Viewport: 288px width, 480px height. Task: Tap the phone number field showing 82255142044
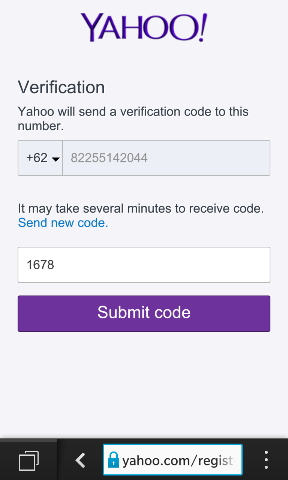pos(109,158)
